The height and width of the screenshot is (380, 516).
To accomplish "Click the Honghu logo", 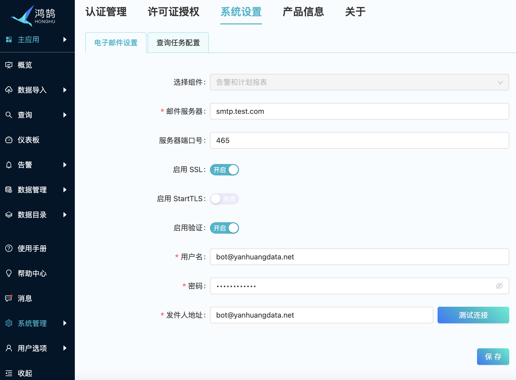I will [33, 16].
